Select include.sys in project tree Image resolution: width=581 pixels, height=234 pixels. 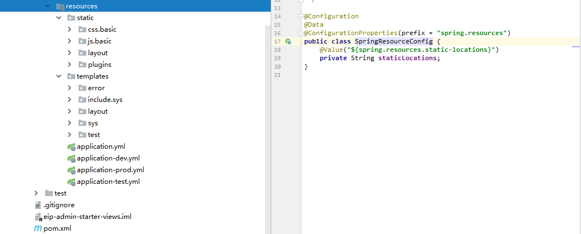pos(105,100)
